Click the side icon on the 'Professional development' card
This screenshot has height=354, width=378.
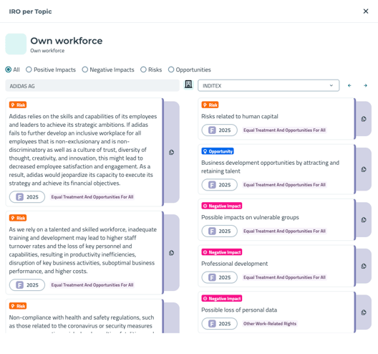[364, 266]
